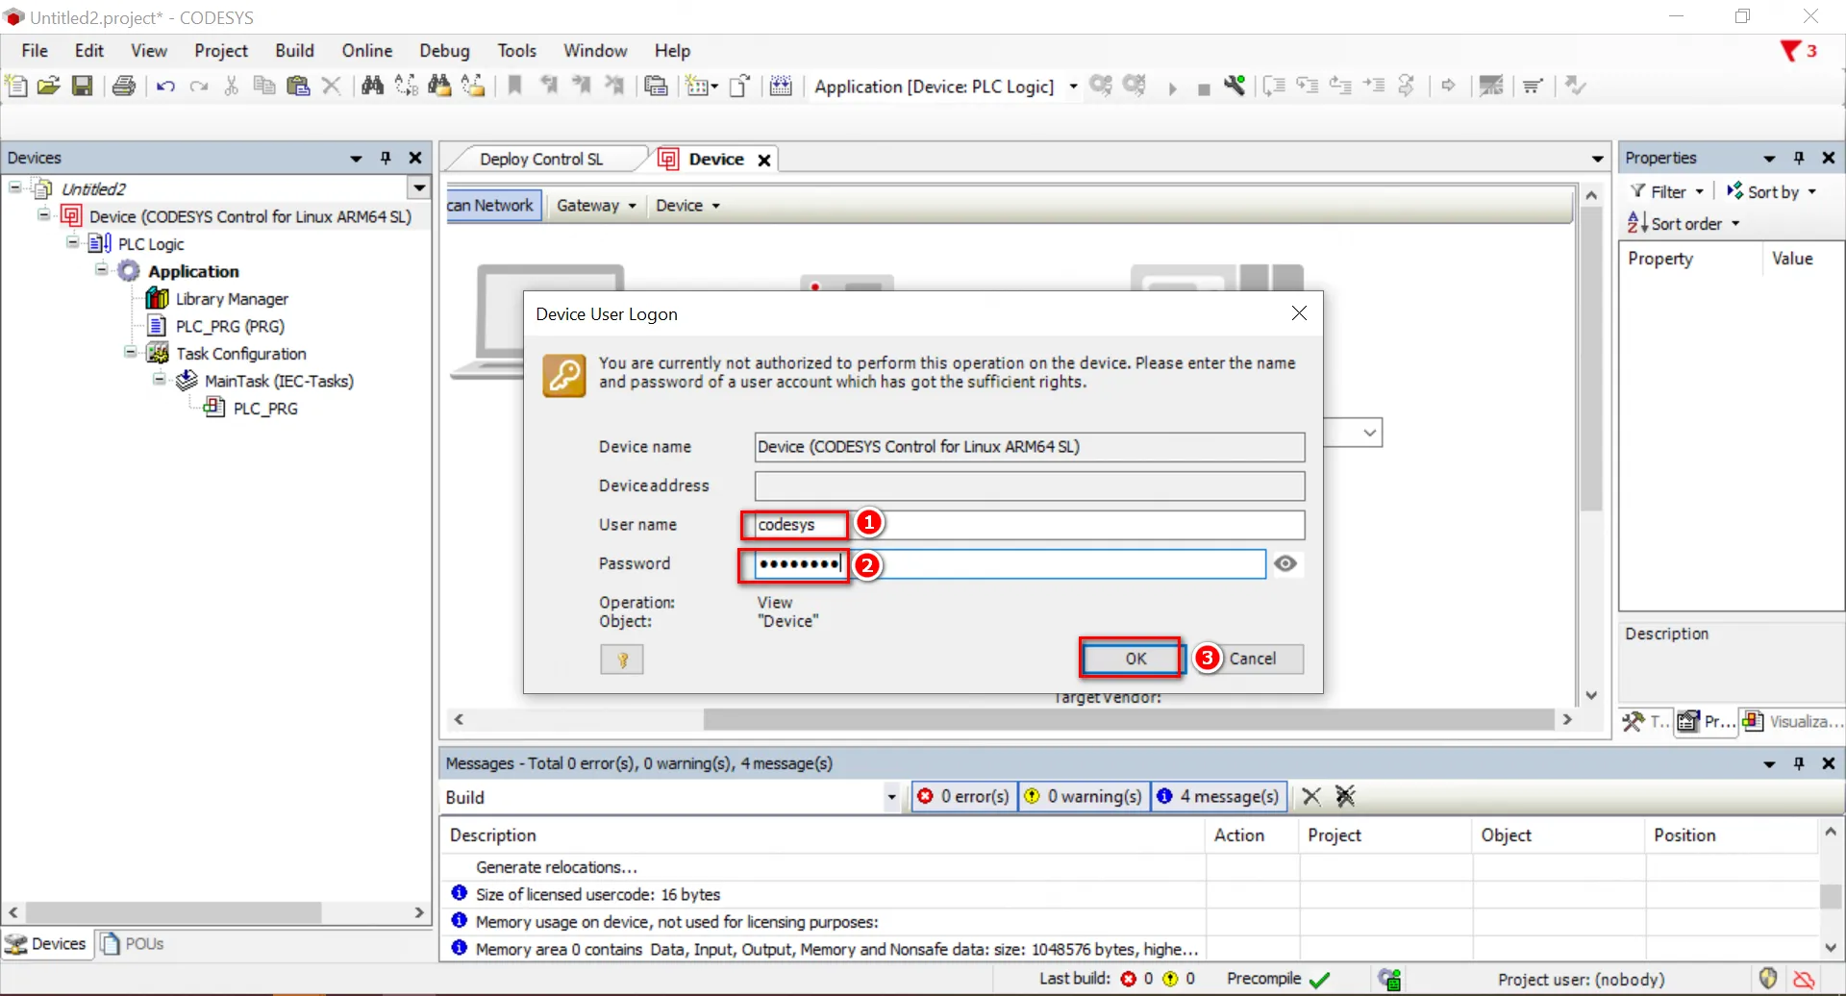Click the wrench Build icon in toolbar

(1235, 86)
